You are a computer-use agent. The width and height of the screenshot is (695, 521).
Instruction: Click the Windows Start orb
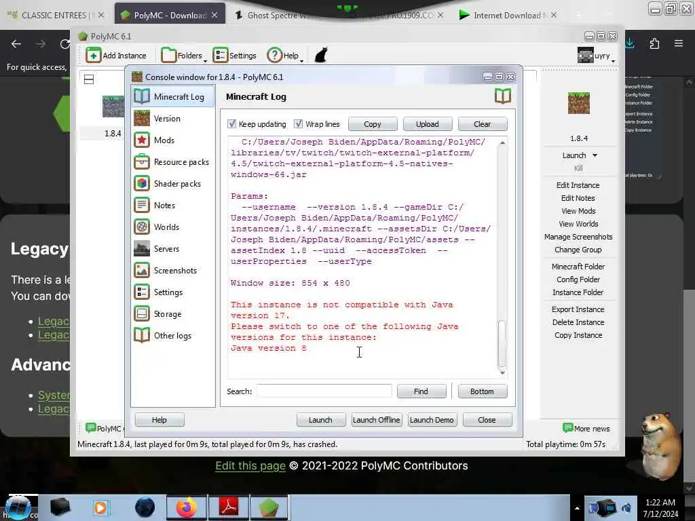pos(18,507)
